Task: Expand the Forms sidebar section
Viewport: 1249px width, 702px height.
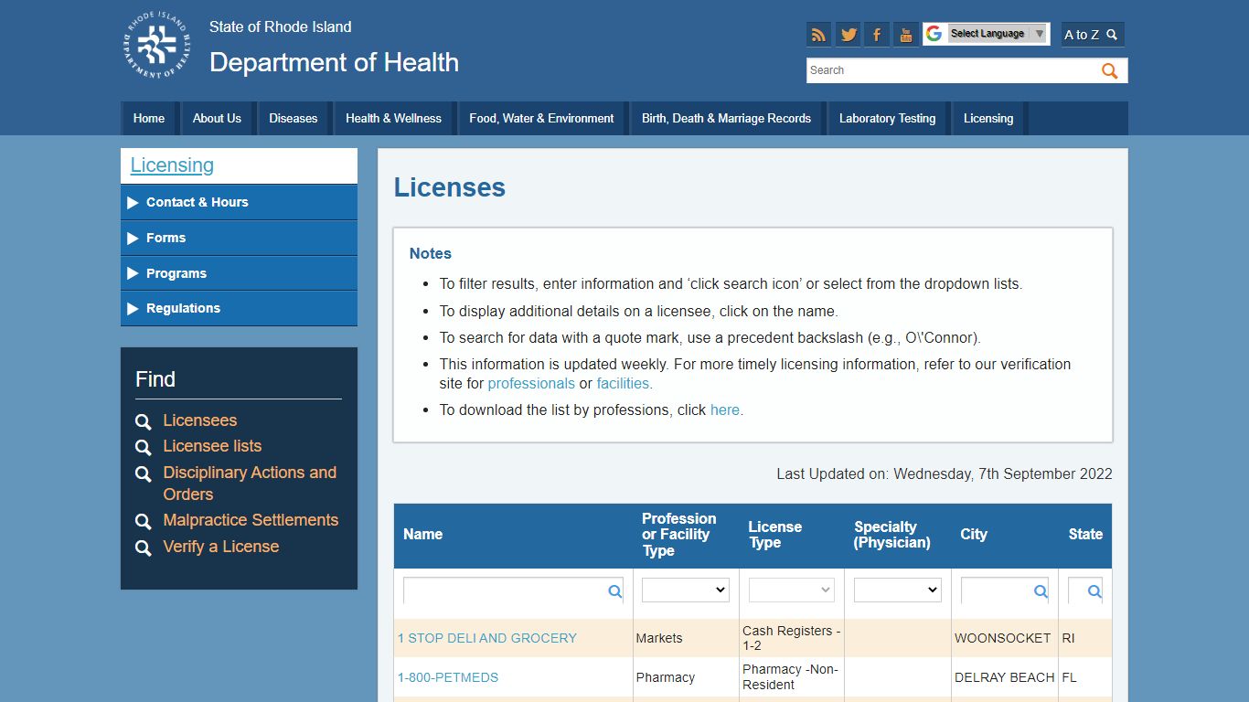Action: point(239,238)
